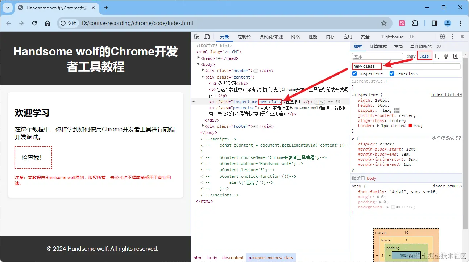Expand the border shorthand property triangle

tap(378, 126)
